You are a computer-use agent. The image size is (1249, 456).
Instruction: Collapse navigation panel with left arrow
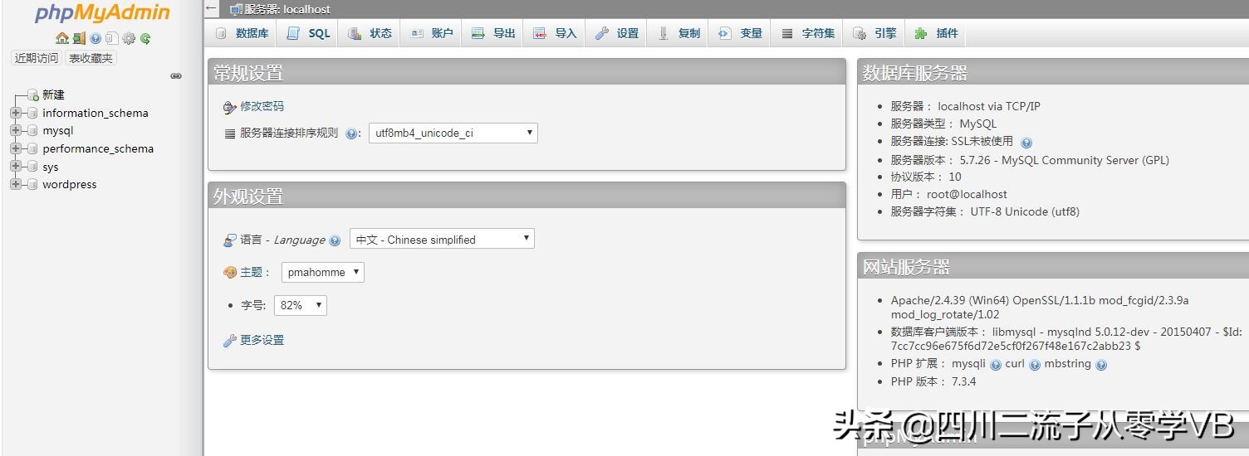tap(212, 9)
